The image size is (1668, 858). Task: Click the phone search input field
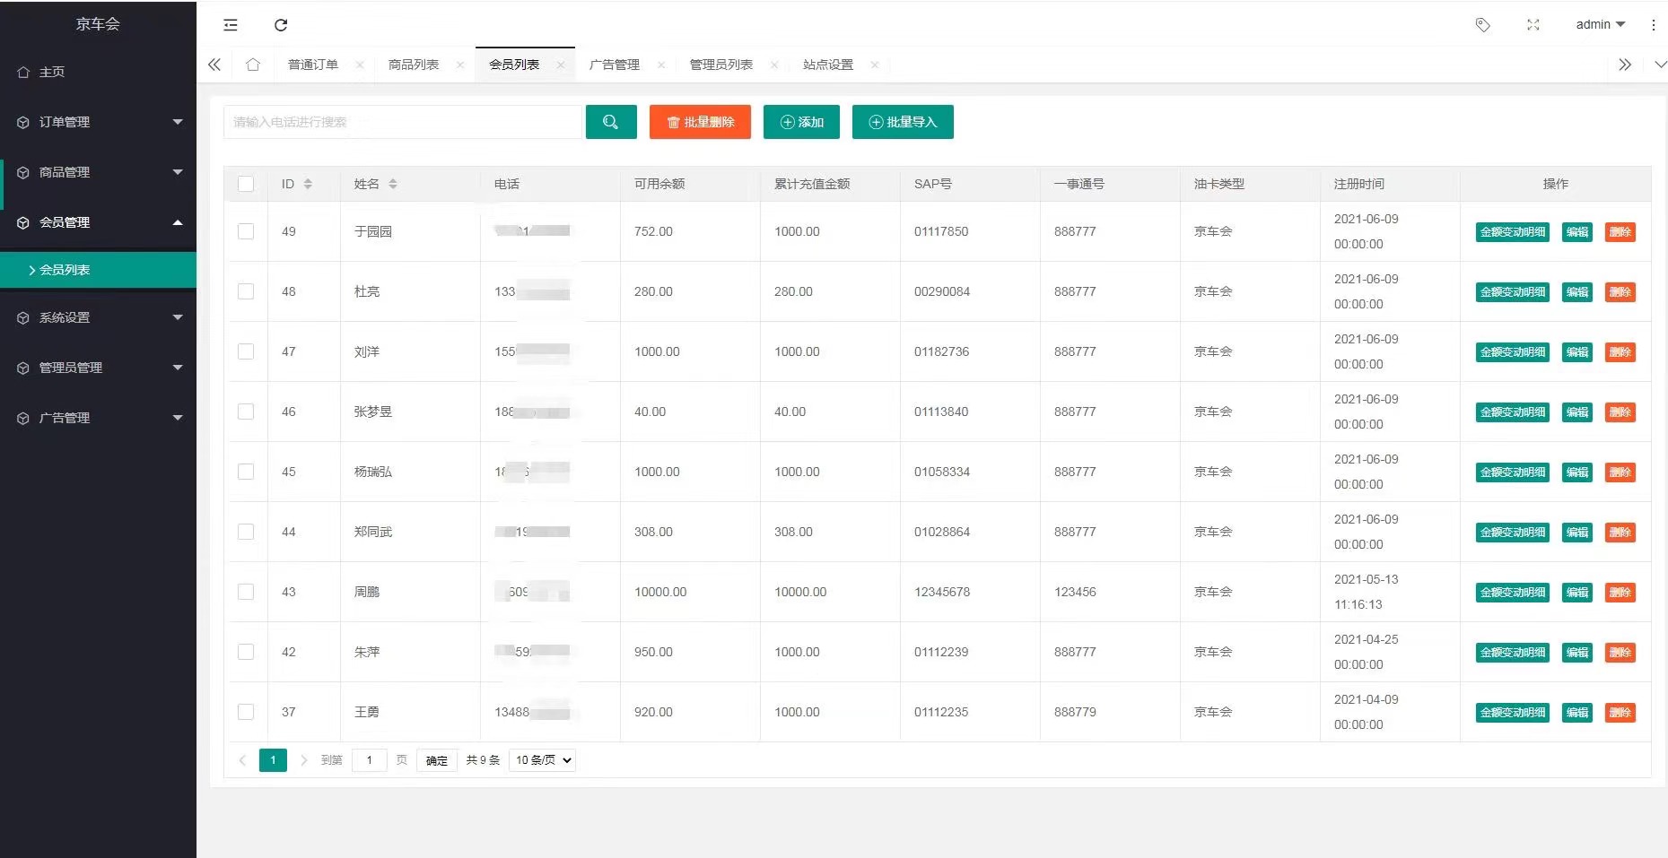point(402,122)
